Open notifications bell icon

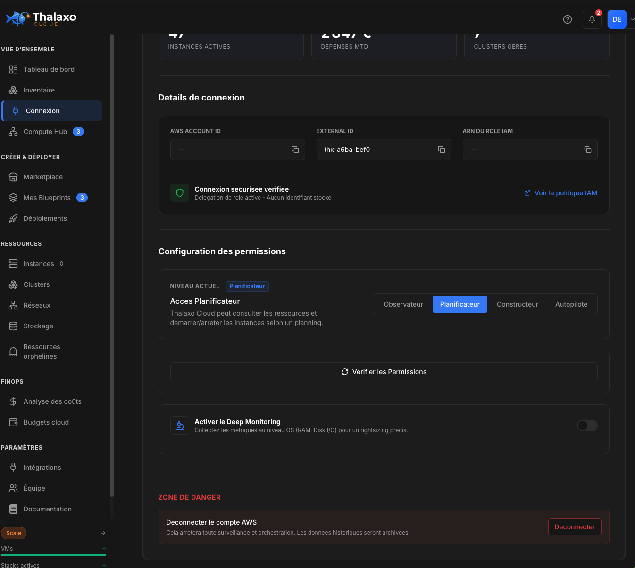coord(592,19)
